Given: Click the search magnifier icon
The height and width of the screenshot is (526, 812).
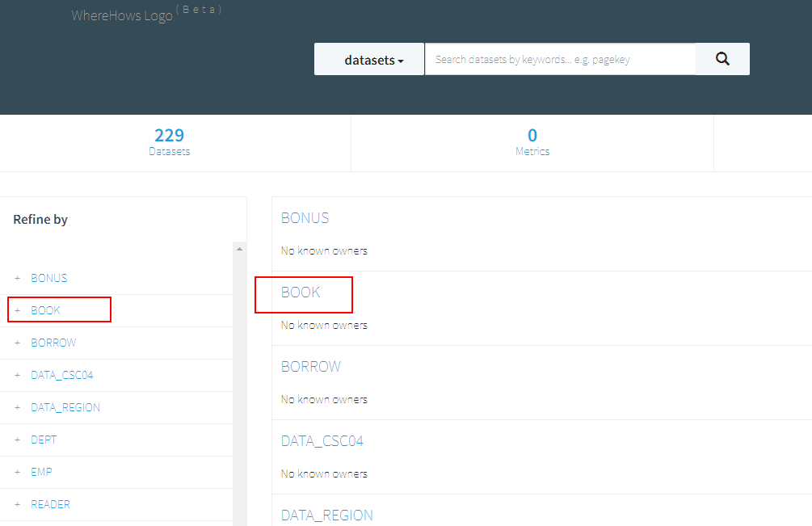Looking at the screenshot, I should coord(722,58).
